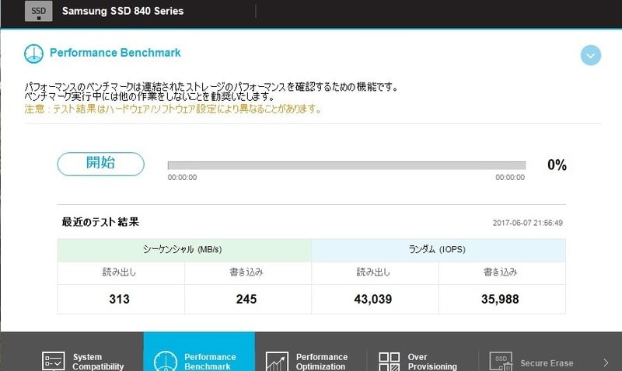
Task: Click the random write value 35,988
Action: [x=500, y=299]
